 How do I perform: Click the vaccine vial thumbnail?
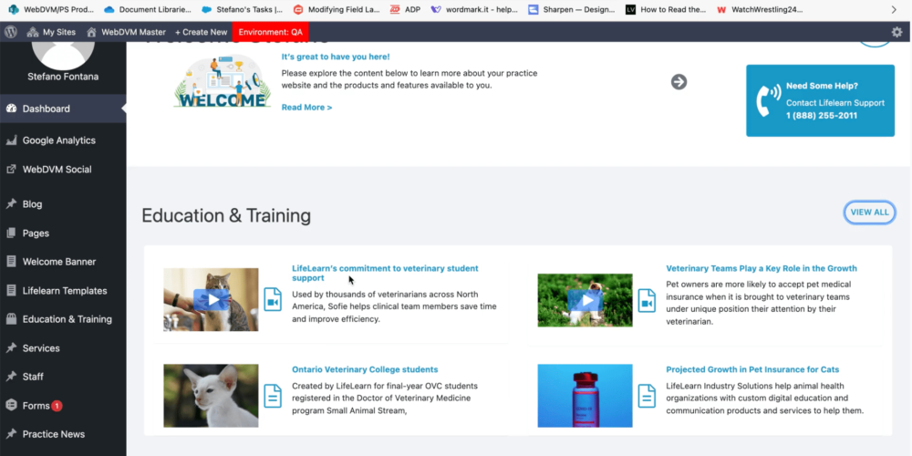coord(585,396)
